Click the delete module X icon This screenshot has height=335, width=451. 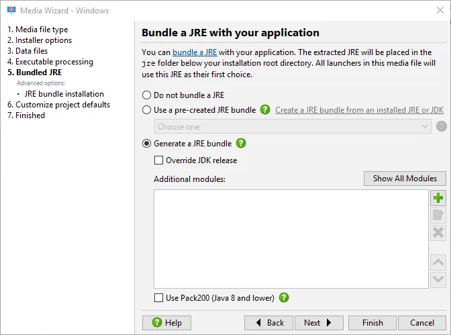(438, 232)
